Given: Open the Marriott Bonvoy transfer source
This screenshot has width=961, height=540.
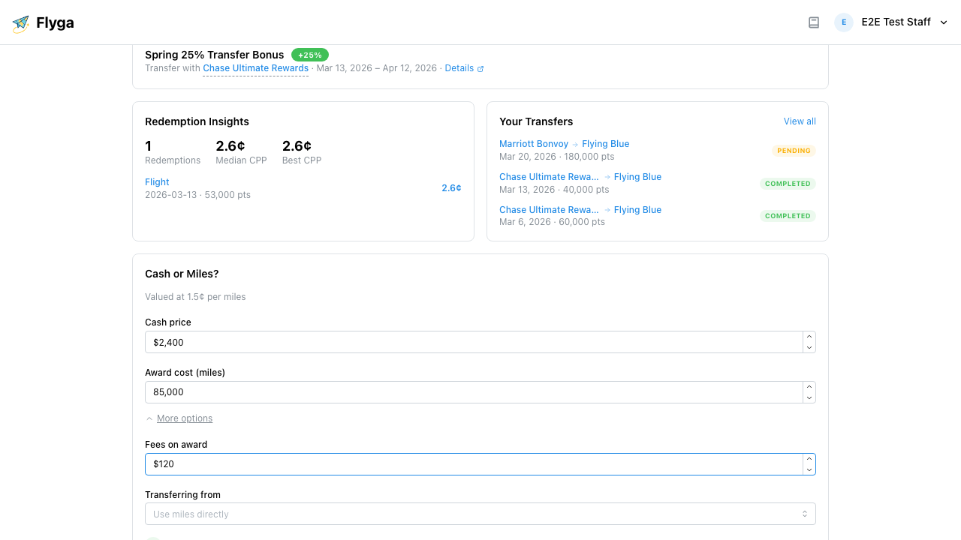Looking at the screenshot, I should point(534,144).
